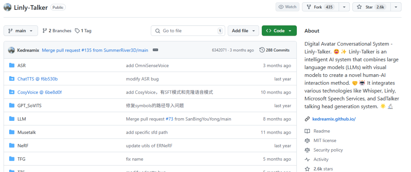
Task: Open the GPT_SoVITS folder name
Action: coord(29,105)
